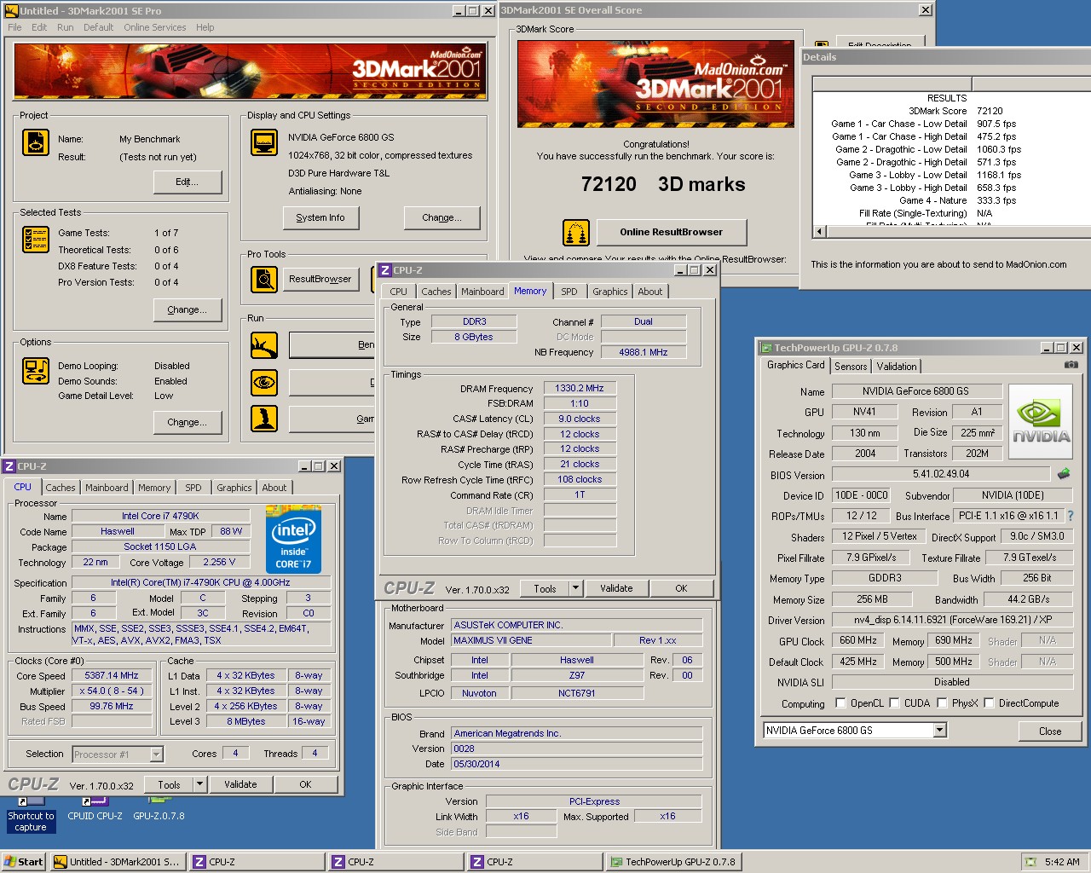
Task: Open the Processor #1 selection dropdown
Action: click(156, 754)
